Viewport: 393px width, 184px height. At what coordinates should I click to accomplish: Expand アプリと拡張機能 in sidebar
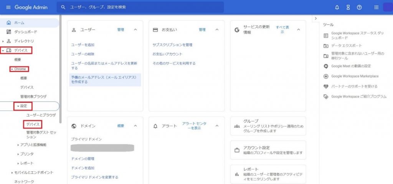[x=18, y=145]
